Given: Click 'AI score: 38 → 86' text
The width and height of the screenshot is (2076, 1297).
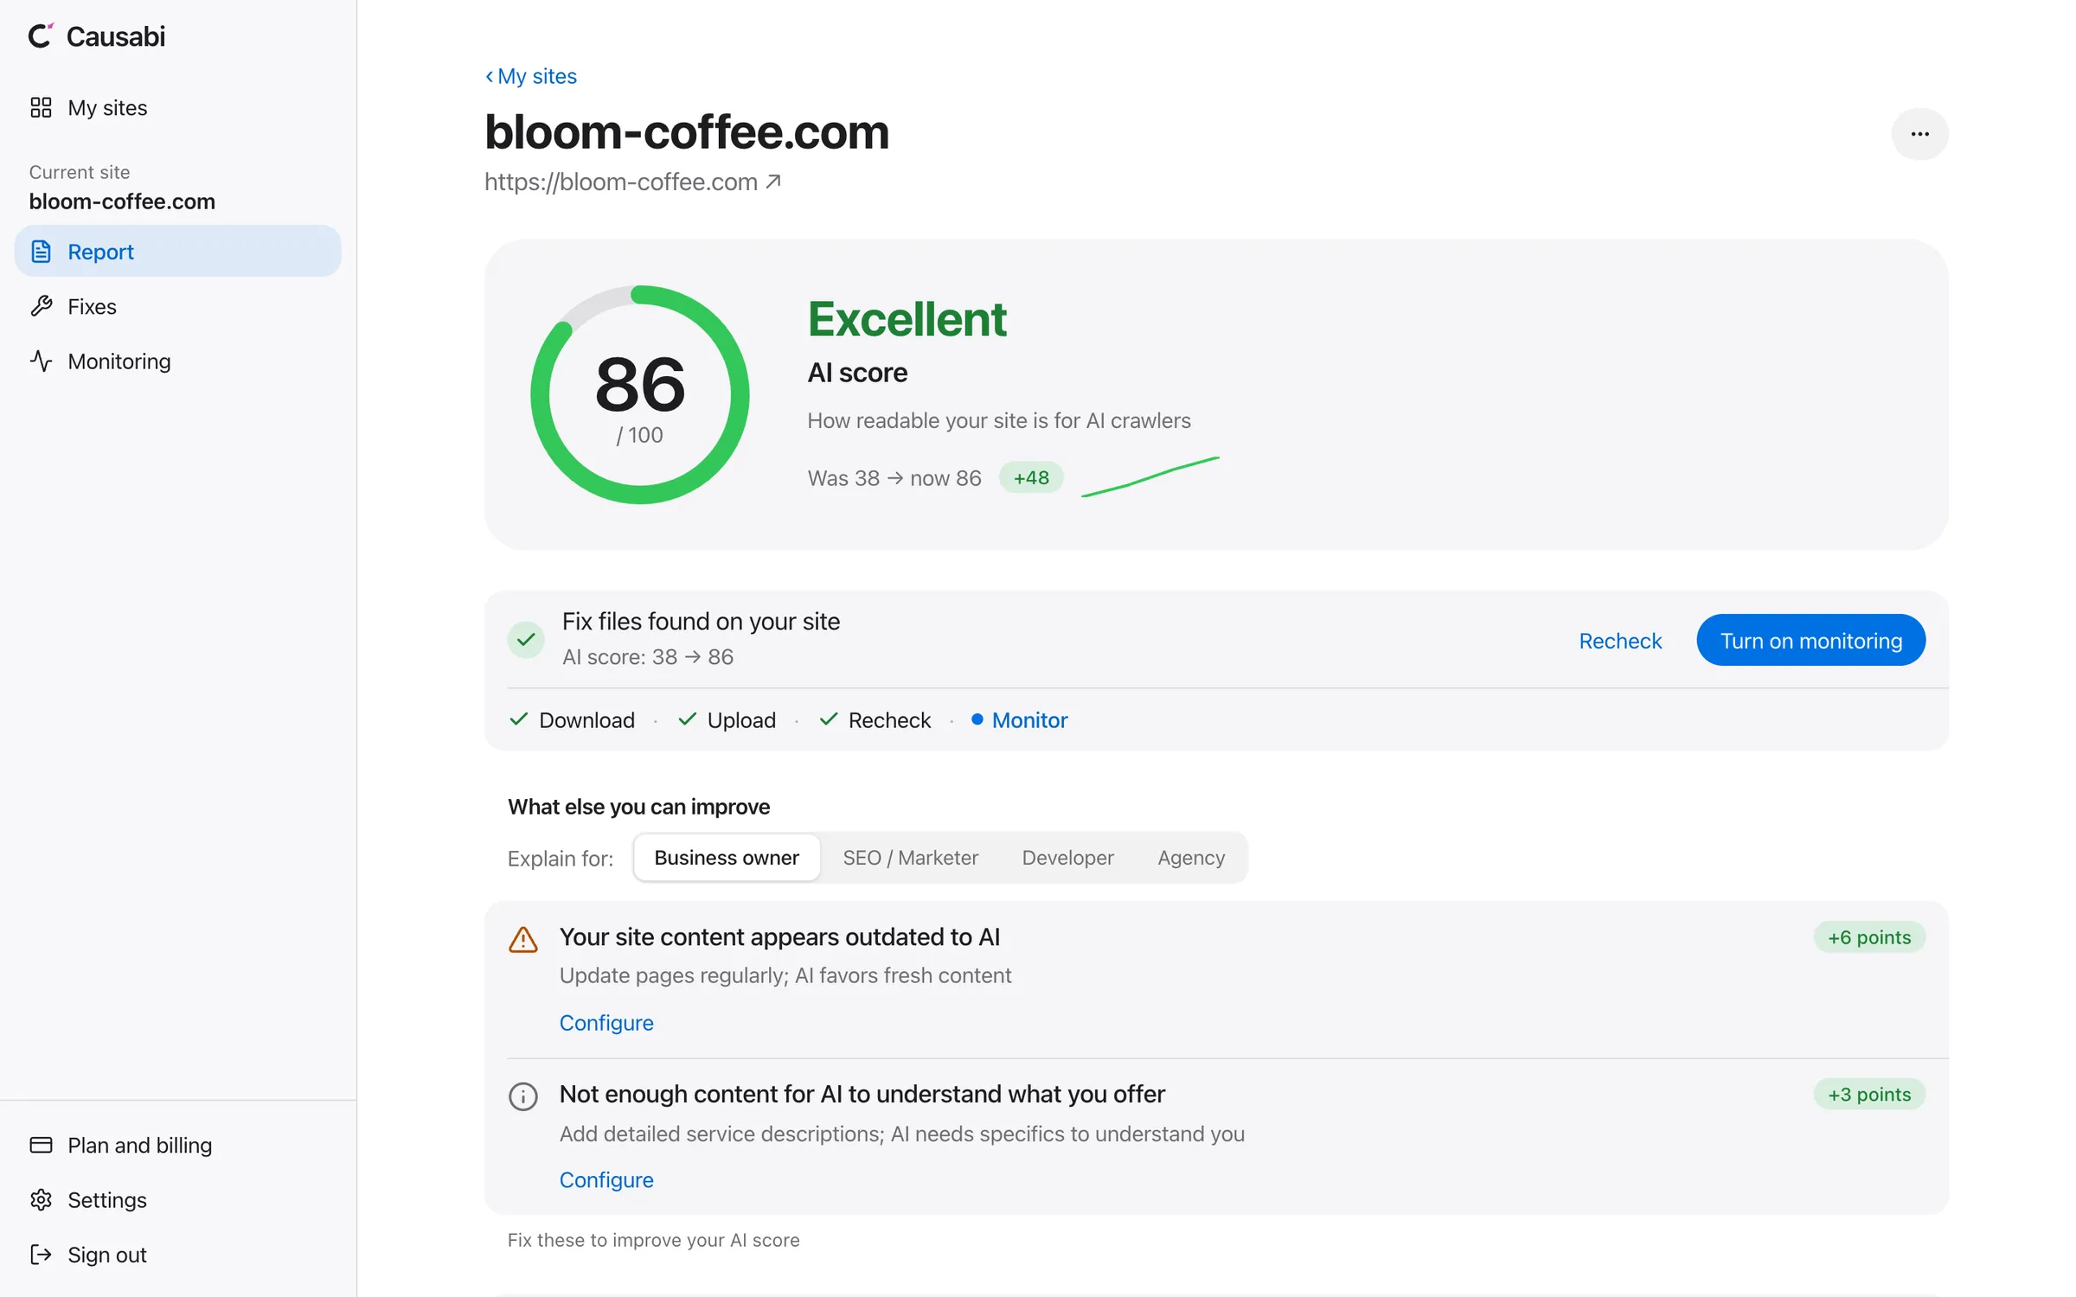Looking at the screenshot, I should (648, 657).
